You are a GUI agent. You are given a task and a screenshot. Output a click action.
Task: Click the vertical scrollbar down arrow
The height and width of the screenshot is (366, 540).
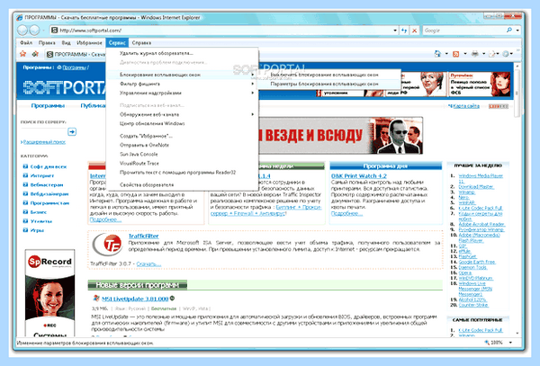pos(517,333)
